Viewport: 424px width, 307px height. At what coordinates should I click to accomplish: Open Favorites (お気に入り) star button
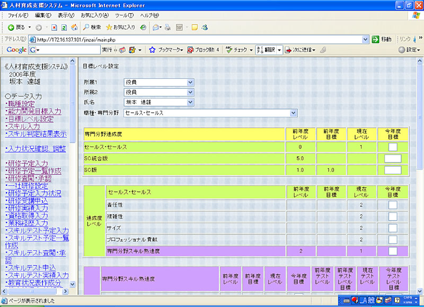120,27
